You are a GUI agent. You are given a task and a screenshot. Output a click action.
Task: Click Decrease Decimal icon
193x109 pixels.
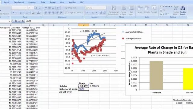pos(104,13)
